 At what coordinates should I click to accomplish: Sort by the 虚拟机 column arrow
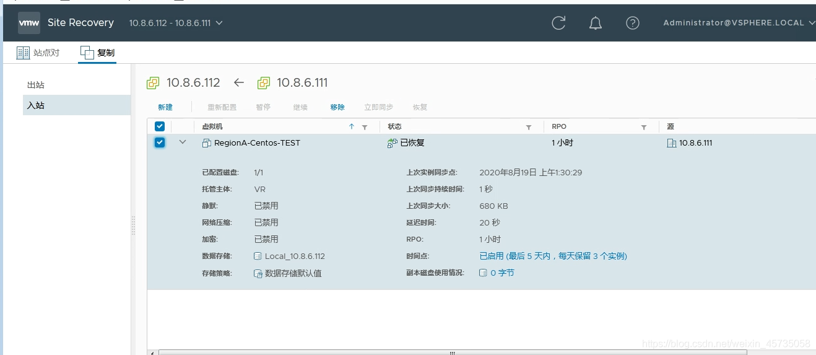[x=352, y=126]
